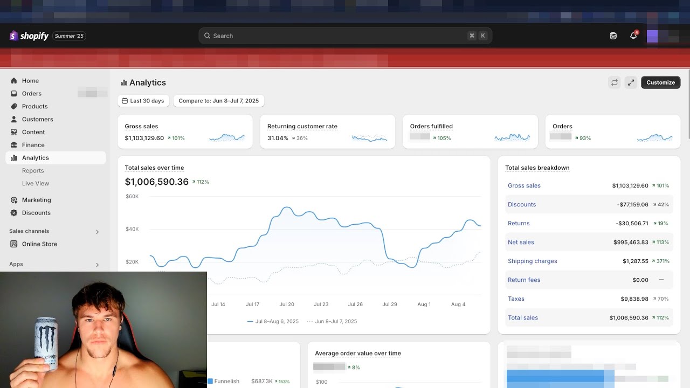Click the Products tag icon

click(x=14, y=107)
